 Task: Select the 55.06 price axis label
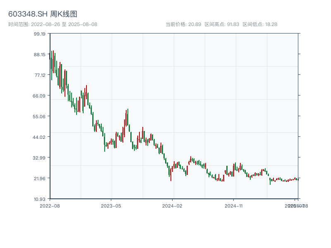pyautogui.click(x=40, y=117)
